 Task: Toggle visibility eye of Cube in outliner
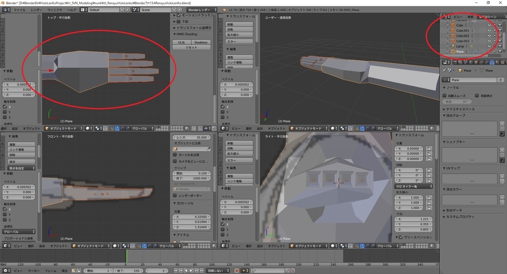pos(490,25)
